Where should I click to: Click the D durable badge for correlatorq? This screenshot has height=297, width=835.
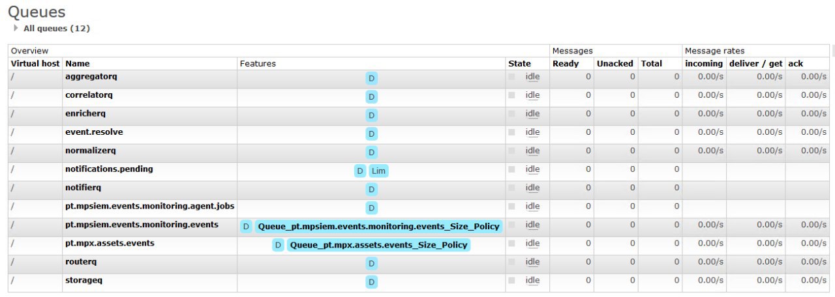click(x=371, y=96)
